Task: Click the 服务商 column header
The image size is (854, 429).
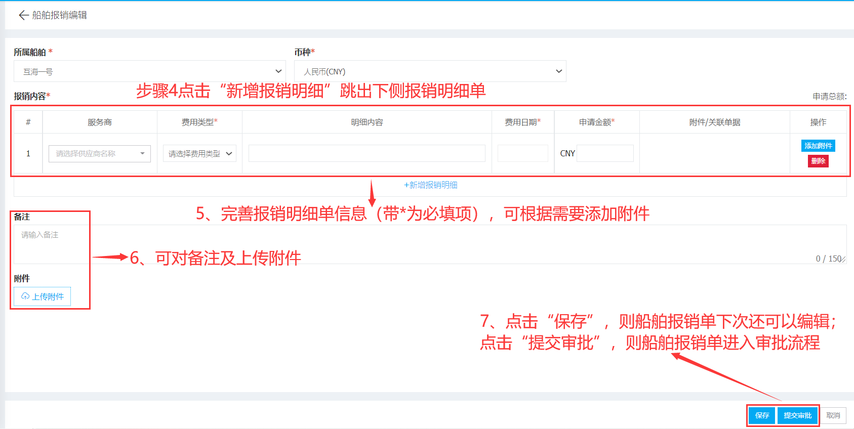Action: pos(100,122)
